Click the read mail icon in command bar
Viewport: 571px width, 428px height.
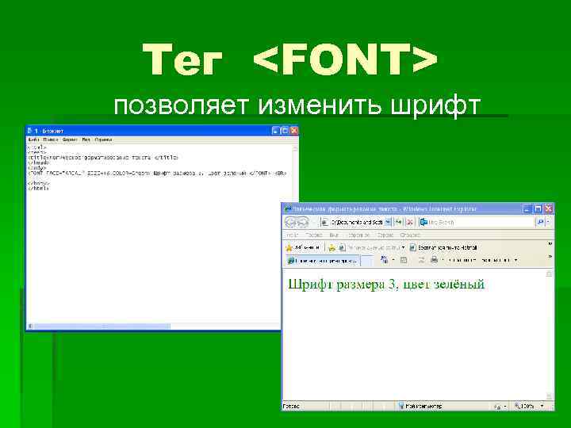click(422, 260)
